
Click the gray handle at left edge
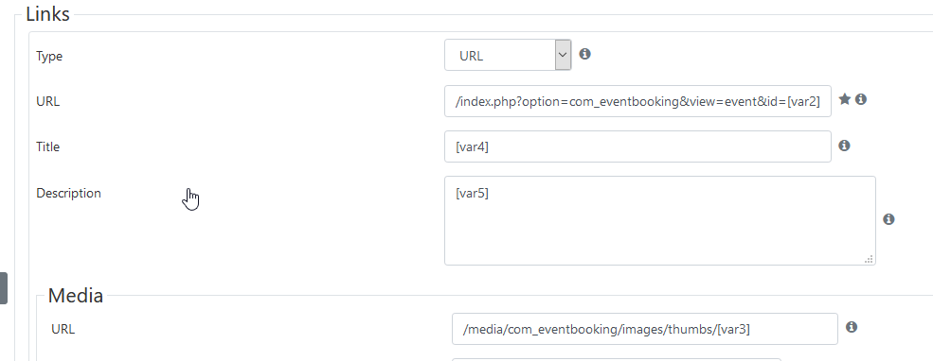[x=4, y=288]
